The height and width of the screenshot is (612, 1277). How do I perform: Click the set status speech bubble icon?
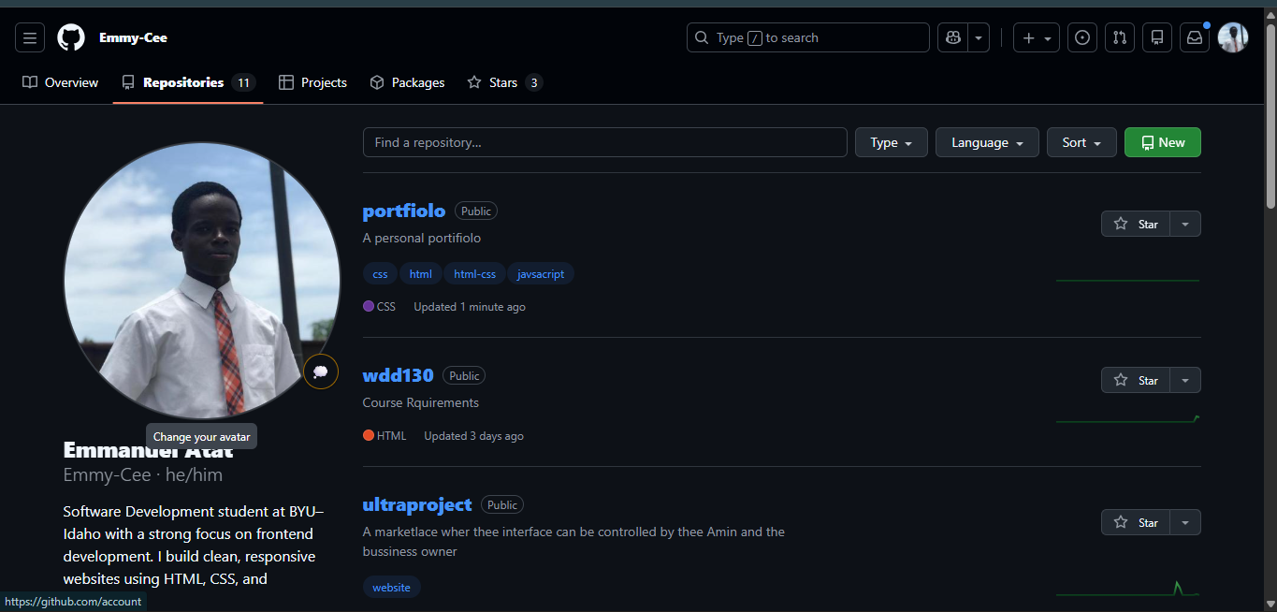pyautogui.click(x=321, y=372)
